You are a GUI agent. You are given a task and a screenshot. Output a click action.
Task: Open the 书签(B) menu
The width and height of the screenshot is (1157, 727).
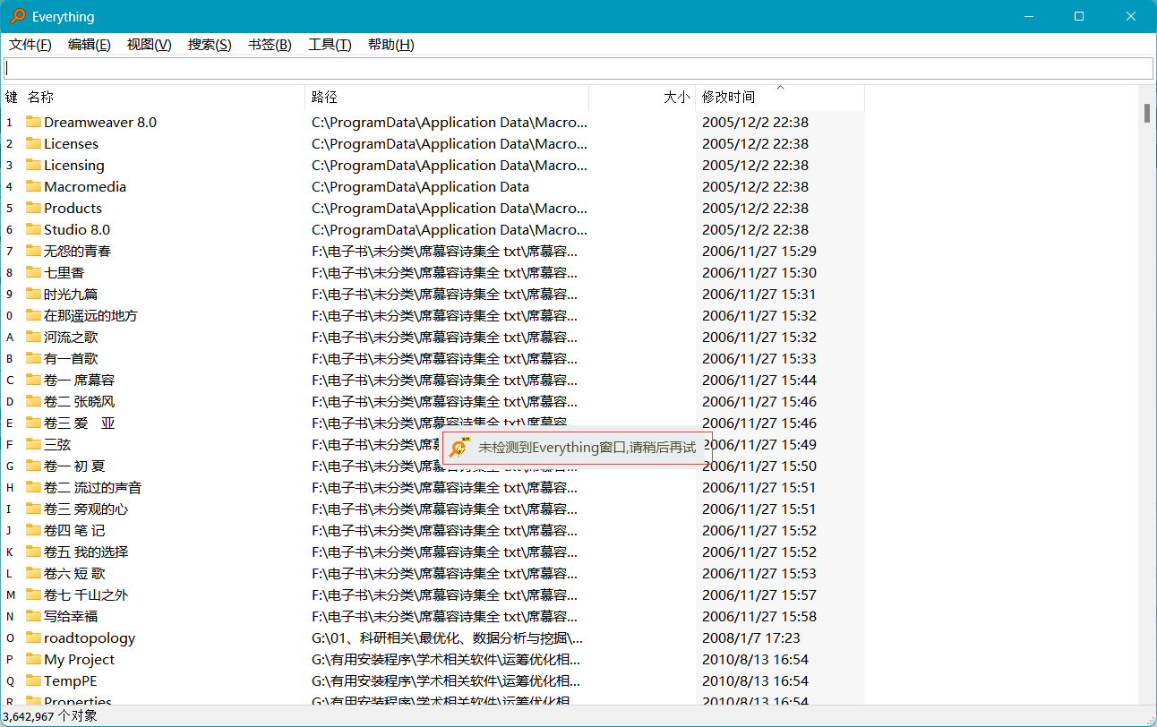point(270,45)
